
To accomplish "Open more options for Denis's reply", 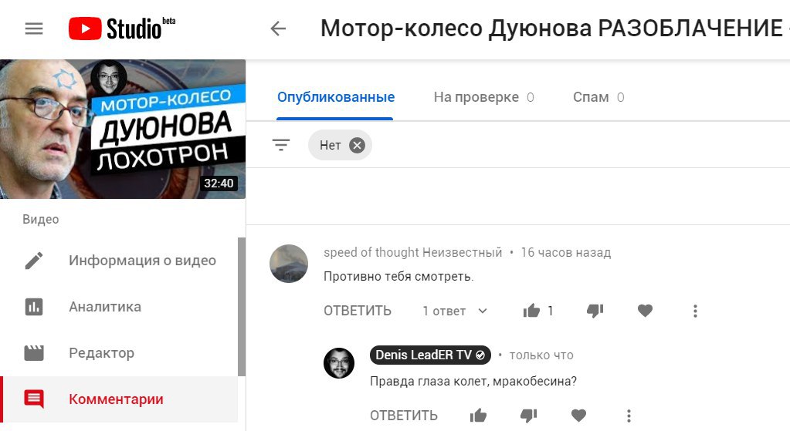I will click(x=629, y=416).
